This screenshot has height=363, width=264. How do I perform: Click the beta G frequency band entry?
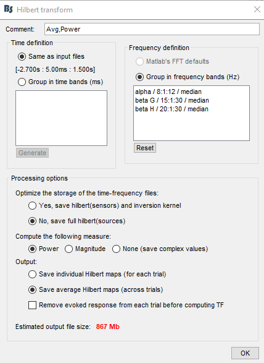point(172,100)
